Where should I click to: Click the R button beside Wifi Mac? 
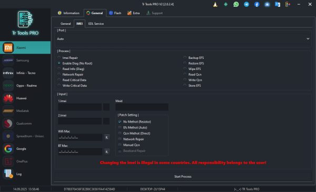tap(106, 137)
